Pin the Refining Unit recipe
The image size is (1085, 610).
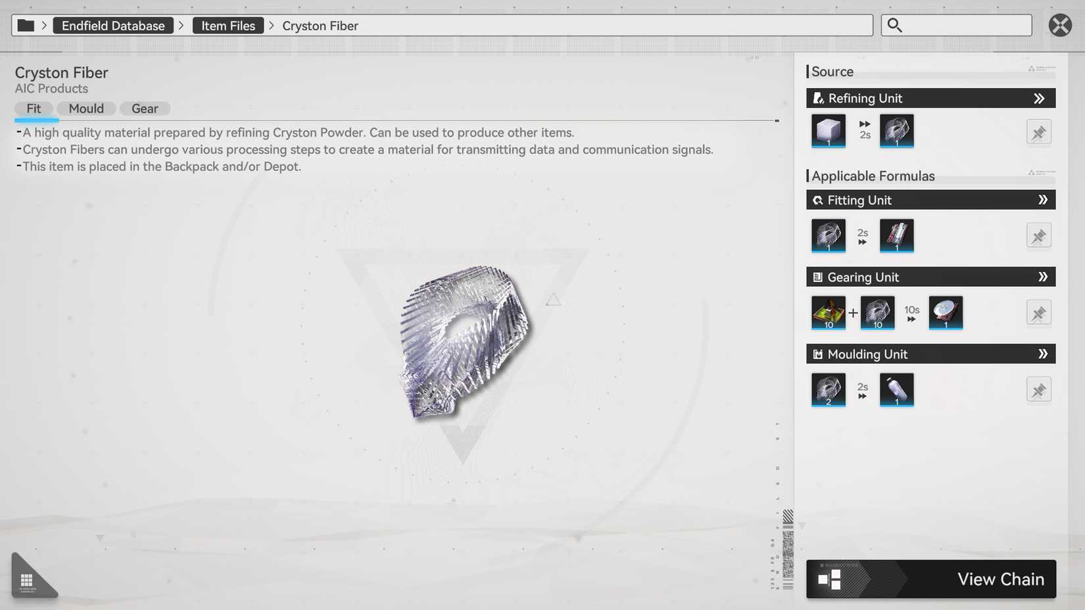(x=1038, y=132)
